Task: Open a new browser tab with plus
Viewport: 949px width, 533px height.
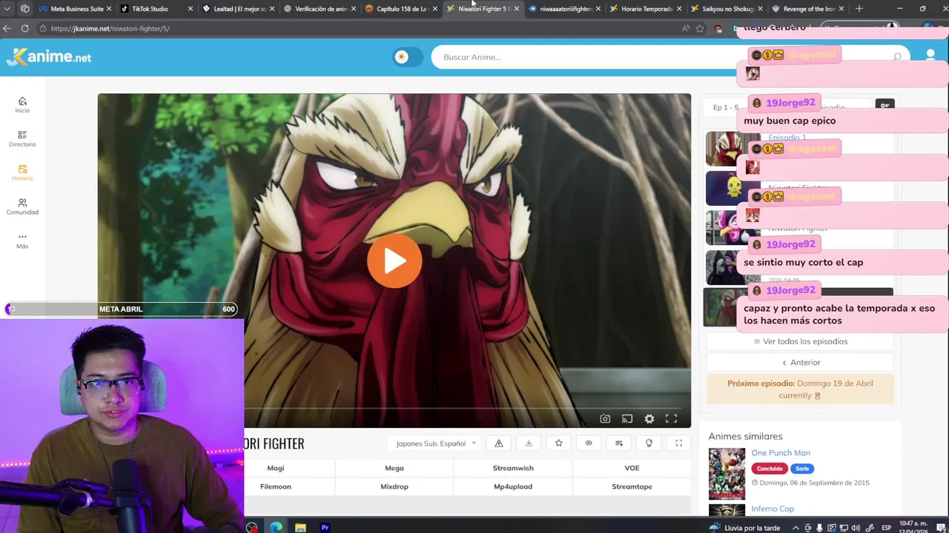Action: [x=859, y=9]
